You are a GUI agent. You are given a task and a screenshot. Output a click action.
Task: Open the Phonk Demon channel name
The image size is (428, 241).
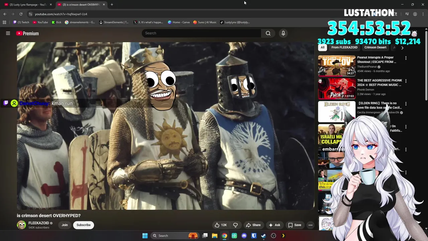365,90
